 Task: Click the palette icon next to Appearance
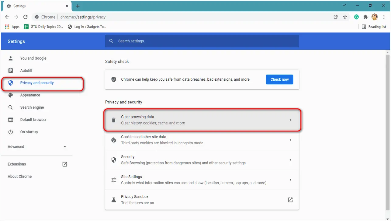point(11,95)
